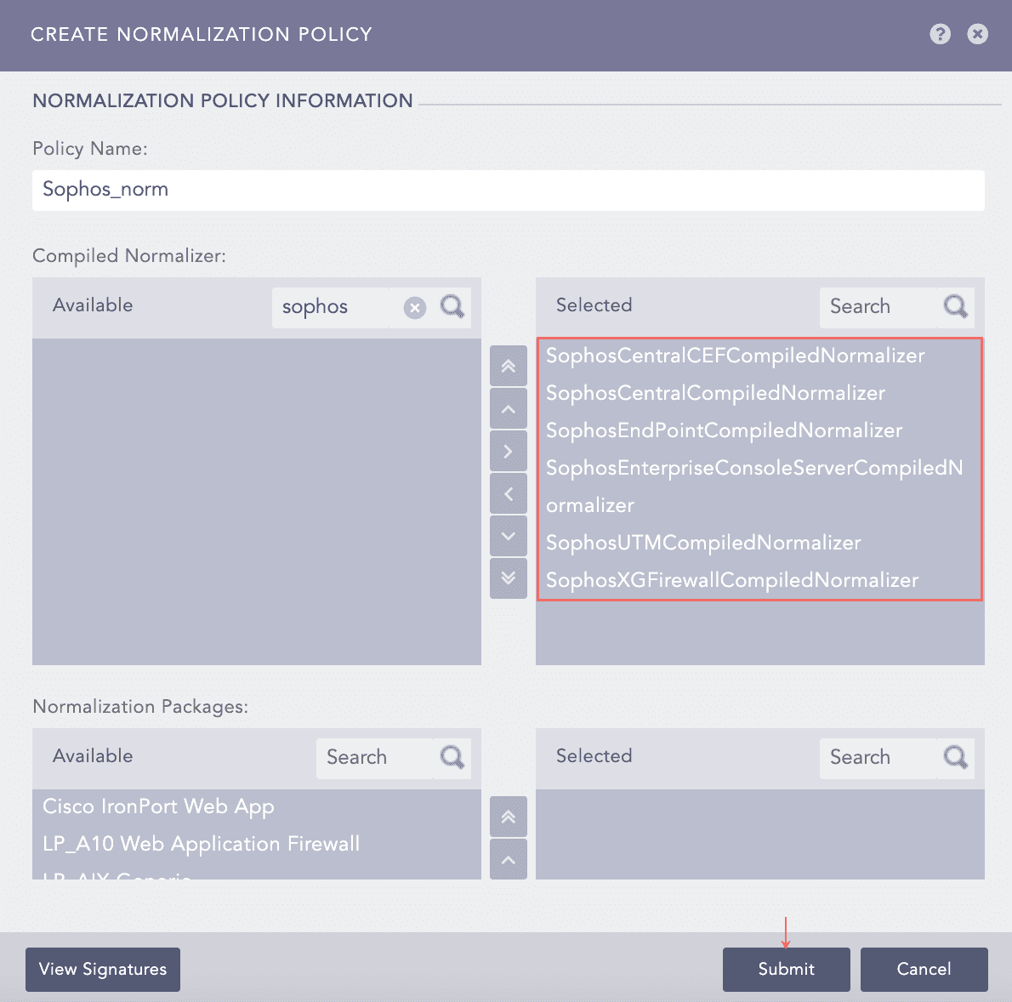
Task: Clear the 'sophos' search text
Action: click(414, 307)
